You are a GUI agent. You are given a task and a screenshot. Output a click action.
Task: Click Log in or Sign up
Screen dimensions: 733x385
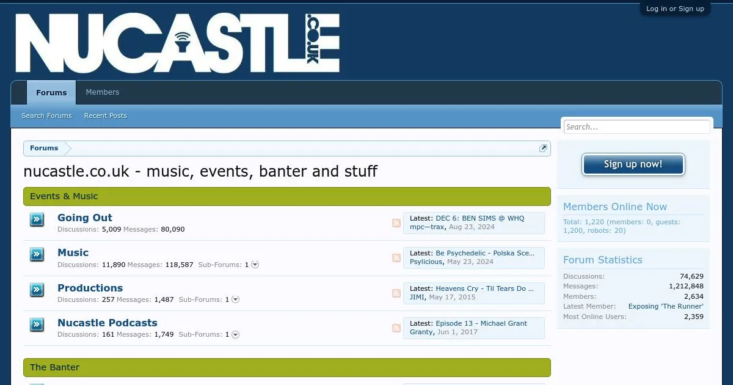tap(675, 9)
